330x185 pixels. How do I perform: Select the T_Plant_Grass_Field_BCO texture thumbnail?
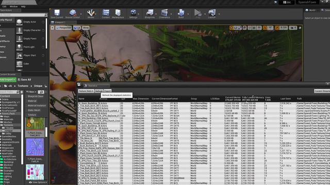point(35,124)
